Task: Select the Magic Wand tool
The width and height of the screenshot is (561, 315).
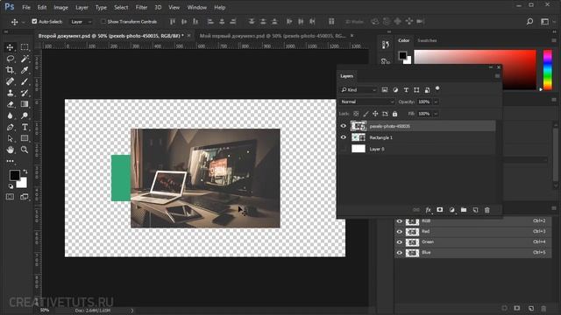Action: pos(25,59)
